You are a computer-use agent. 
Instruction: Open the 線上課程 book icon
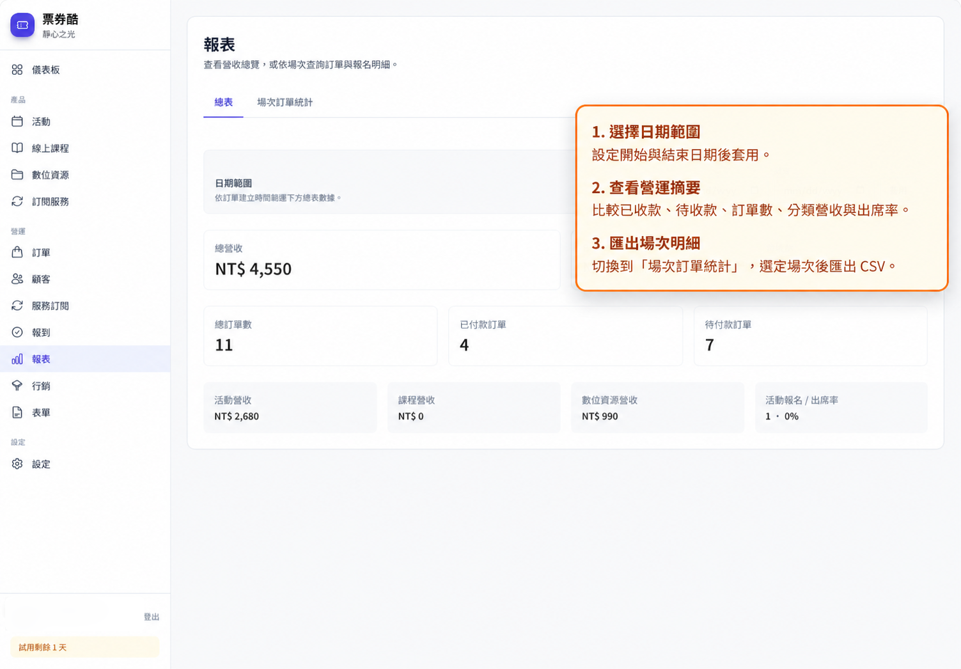[x=17, y=148]
